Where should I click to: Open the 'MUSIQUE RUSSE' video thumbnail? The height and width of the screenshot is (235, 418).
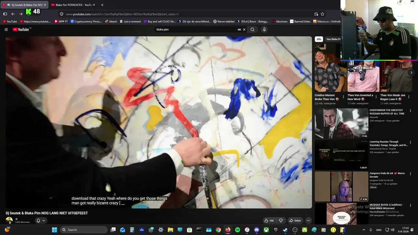[341, 214]
